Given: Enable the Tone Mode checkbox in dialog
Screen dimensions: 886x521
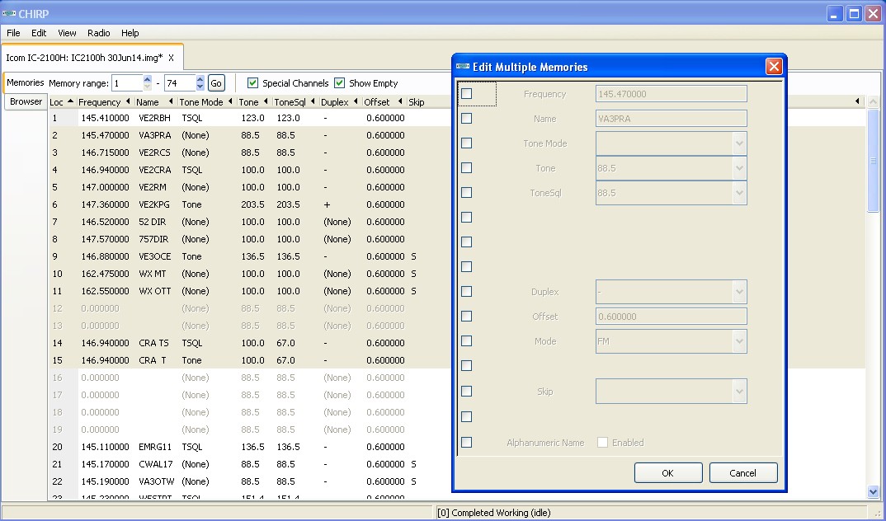Looking at the screenshot, I should (466, 143).
